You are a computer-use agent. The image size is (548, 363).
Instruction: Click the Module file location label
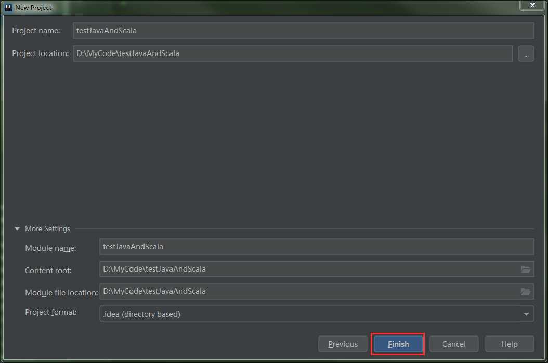[x=61, y=293]
